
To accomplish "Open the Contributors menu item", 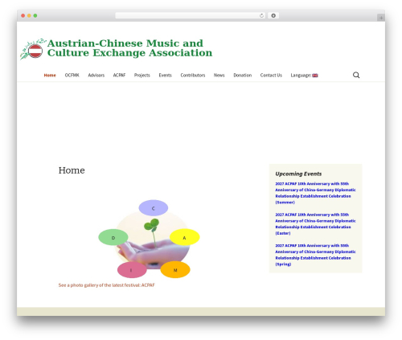I will click(x=193, y=76).
